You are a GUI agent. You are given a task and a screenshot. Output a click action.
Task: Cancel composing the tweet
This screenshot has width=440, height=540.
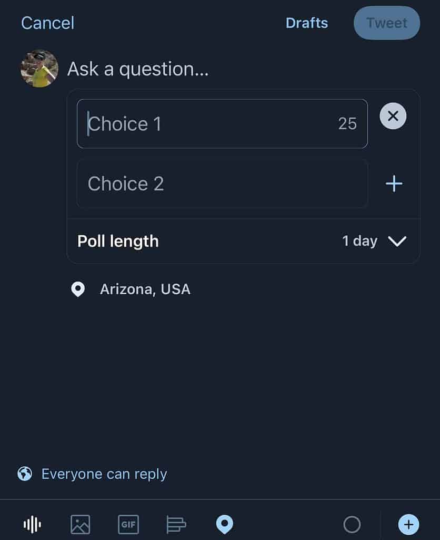(x=47, y=23)
